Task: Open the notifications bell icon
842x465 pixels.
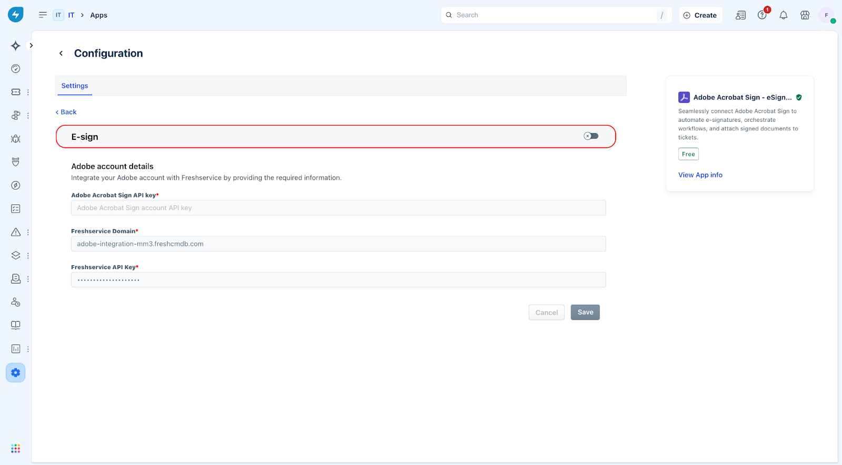Action: (x=784, y=15)
